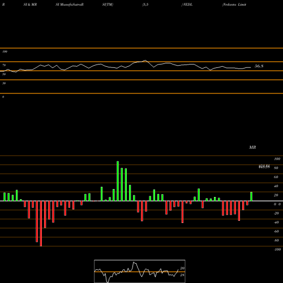The image size is (283, 283).
Task: Click the 100 label on RSI axis
Action: tap(5, 52)
